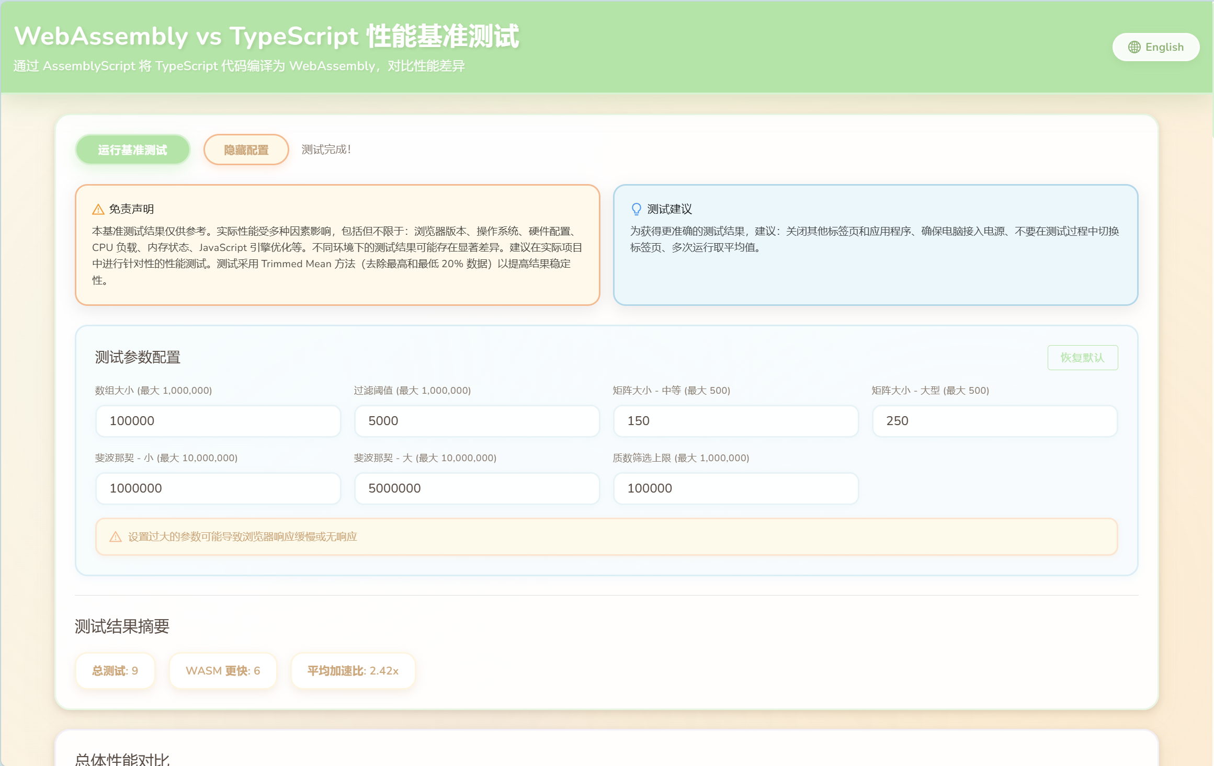
Task: Click the 总测试: 9 summary badge
Action: pos(115,671)
